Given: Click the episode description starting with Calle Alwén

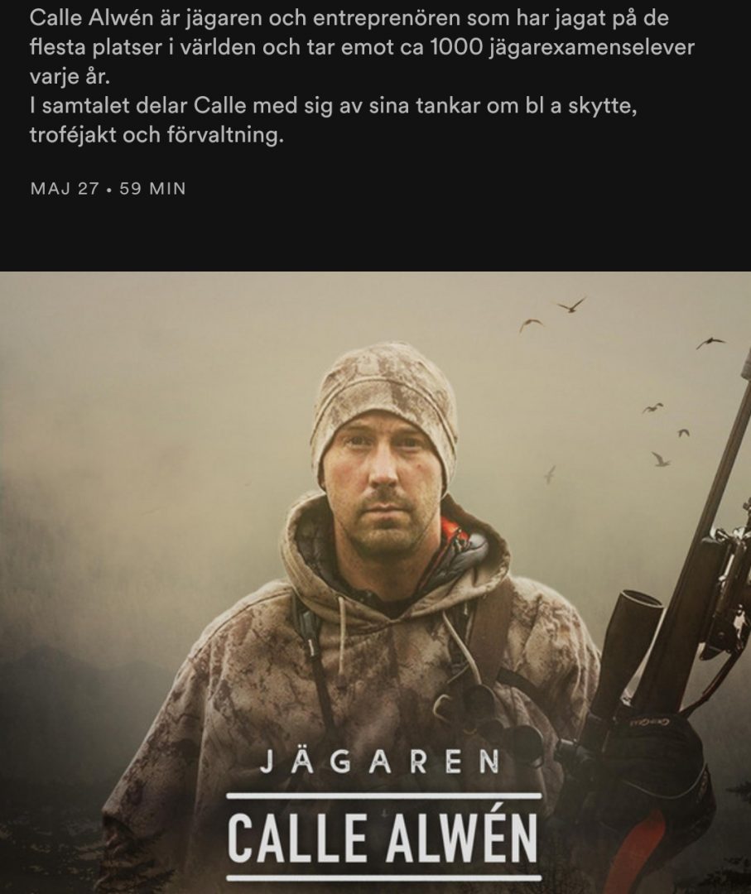Looking at the screenshot, I should click(362, 76).
